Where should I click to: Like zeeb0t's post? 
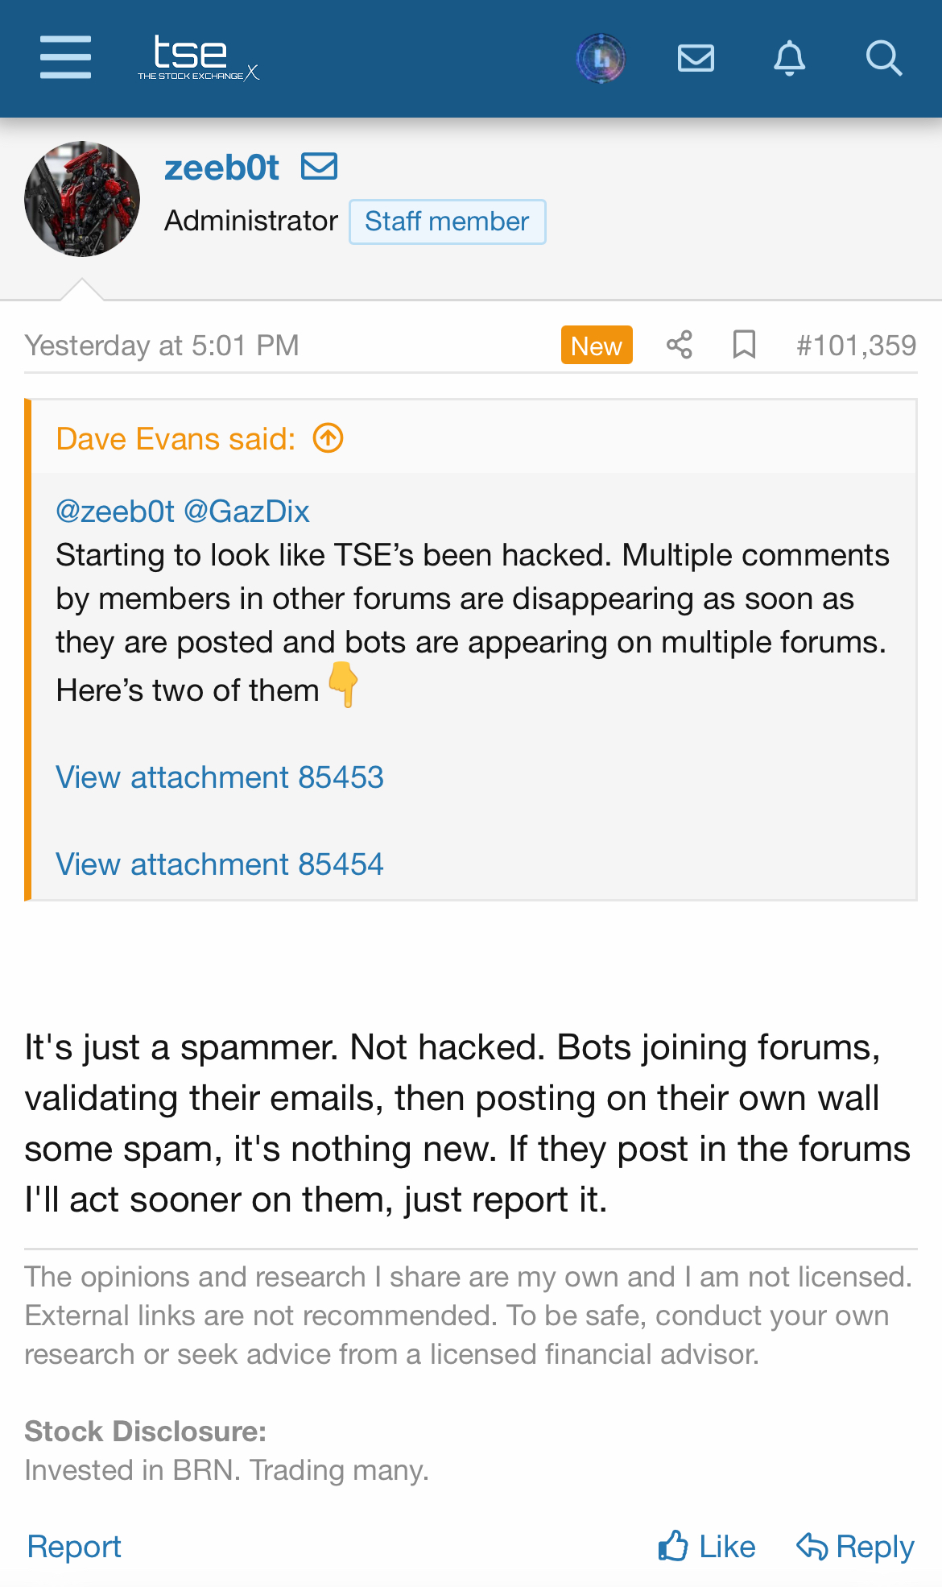tap(707, 1547)
